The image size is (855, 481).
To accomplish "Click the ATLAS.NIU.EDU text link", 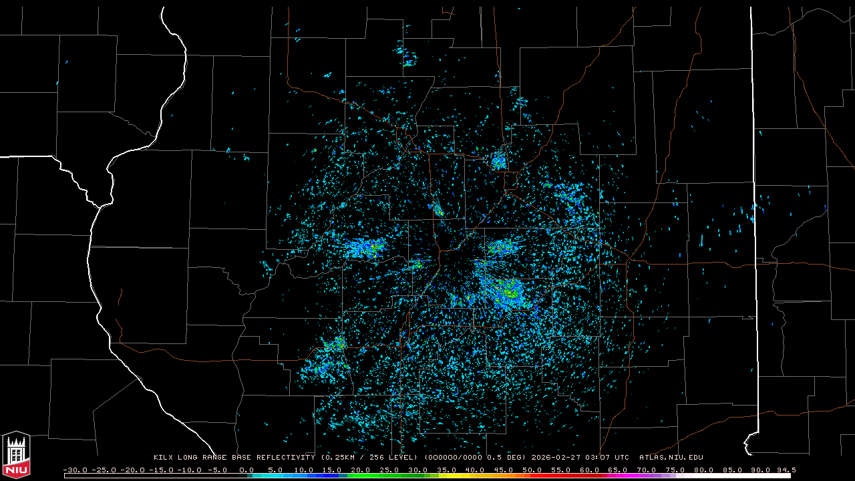I will tap(671, 458).
